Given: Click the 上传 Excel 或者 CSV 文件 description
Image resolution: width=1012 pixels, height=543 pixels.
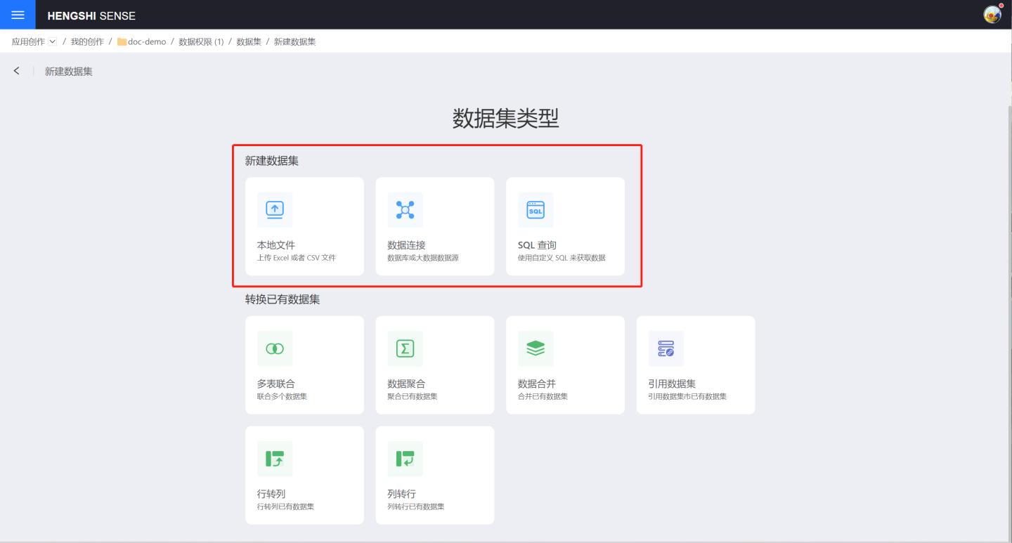Looking at the screenshot, I should pos(297,258).
